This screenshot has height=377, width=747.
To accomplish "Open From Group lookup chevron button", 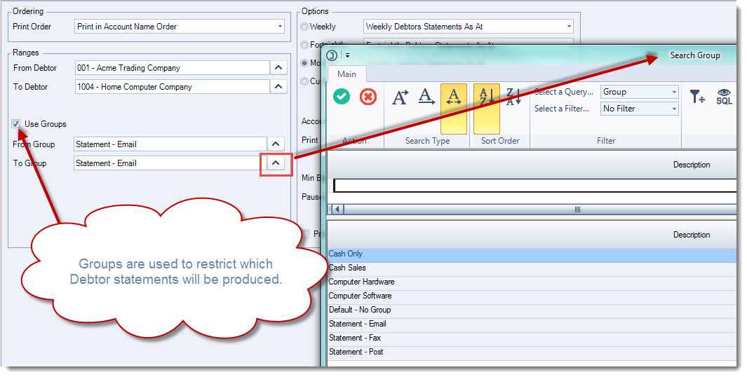I will pos(276,144).
